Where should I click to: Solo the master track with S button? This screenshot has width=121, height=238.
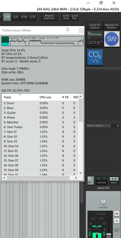tap(116, 221)
